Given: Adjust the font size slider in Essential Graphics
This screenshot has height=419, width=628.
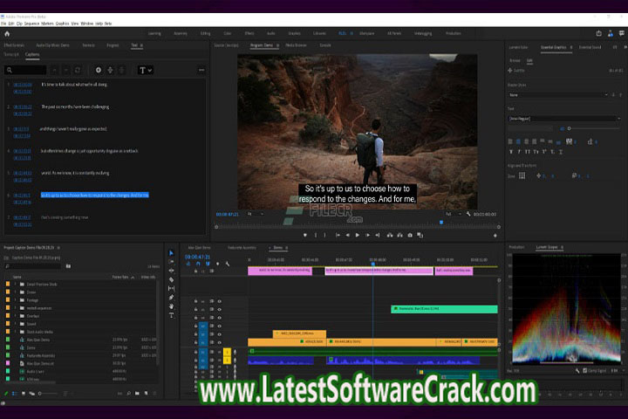Looking at the screenshot, I should tap(571, 128).
